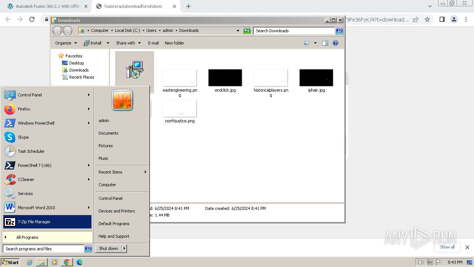Open Explorer help question mark icon

click(336, 43)
